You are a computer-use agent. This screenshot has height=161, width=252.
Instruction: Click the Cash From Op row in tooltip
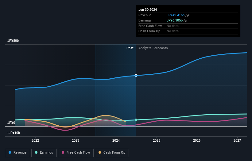[188, 31]
